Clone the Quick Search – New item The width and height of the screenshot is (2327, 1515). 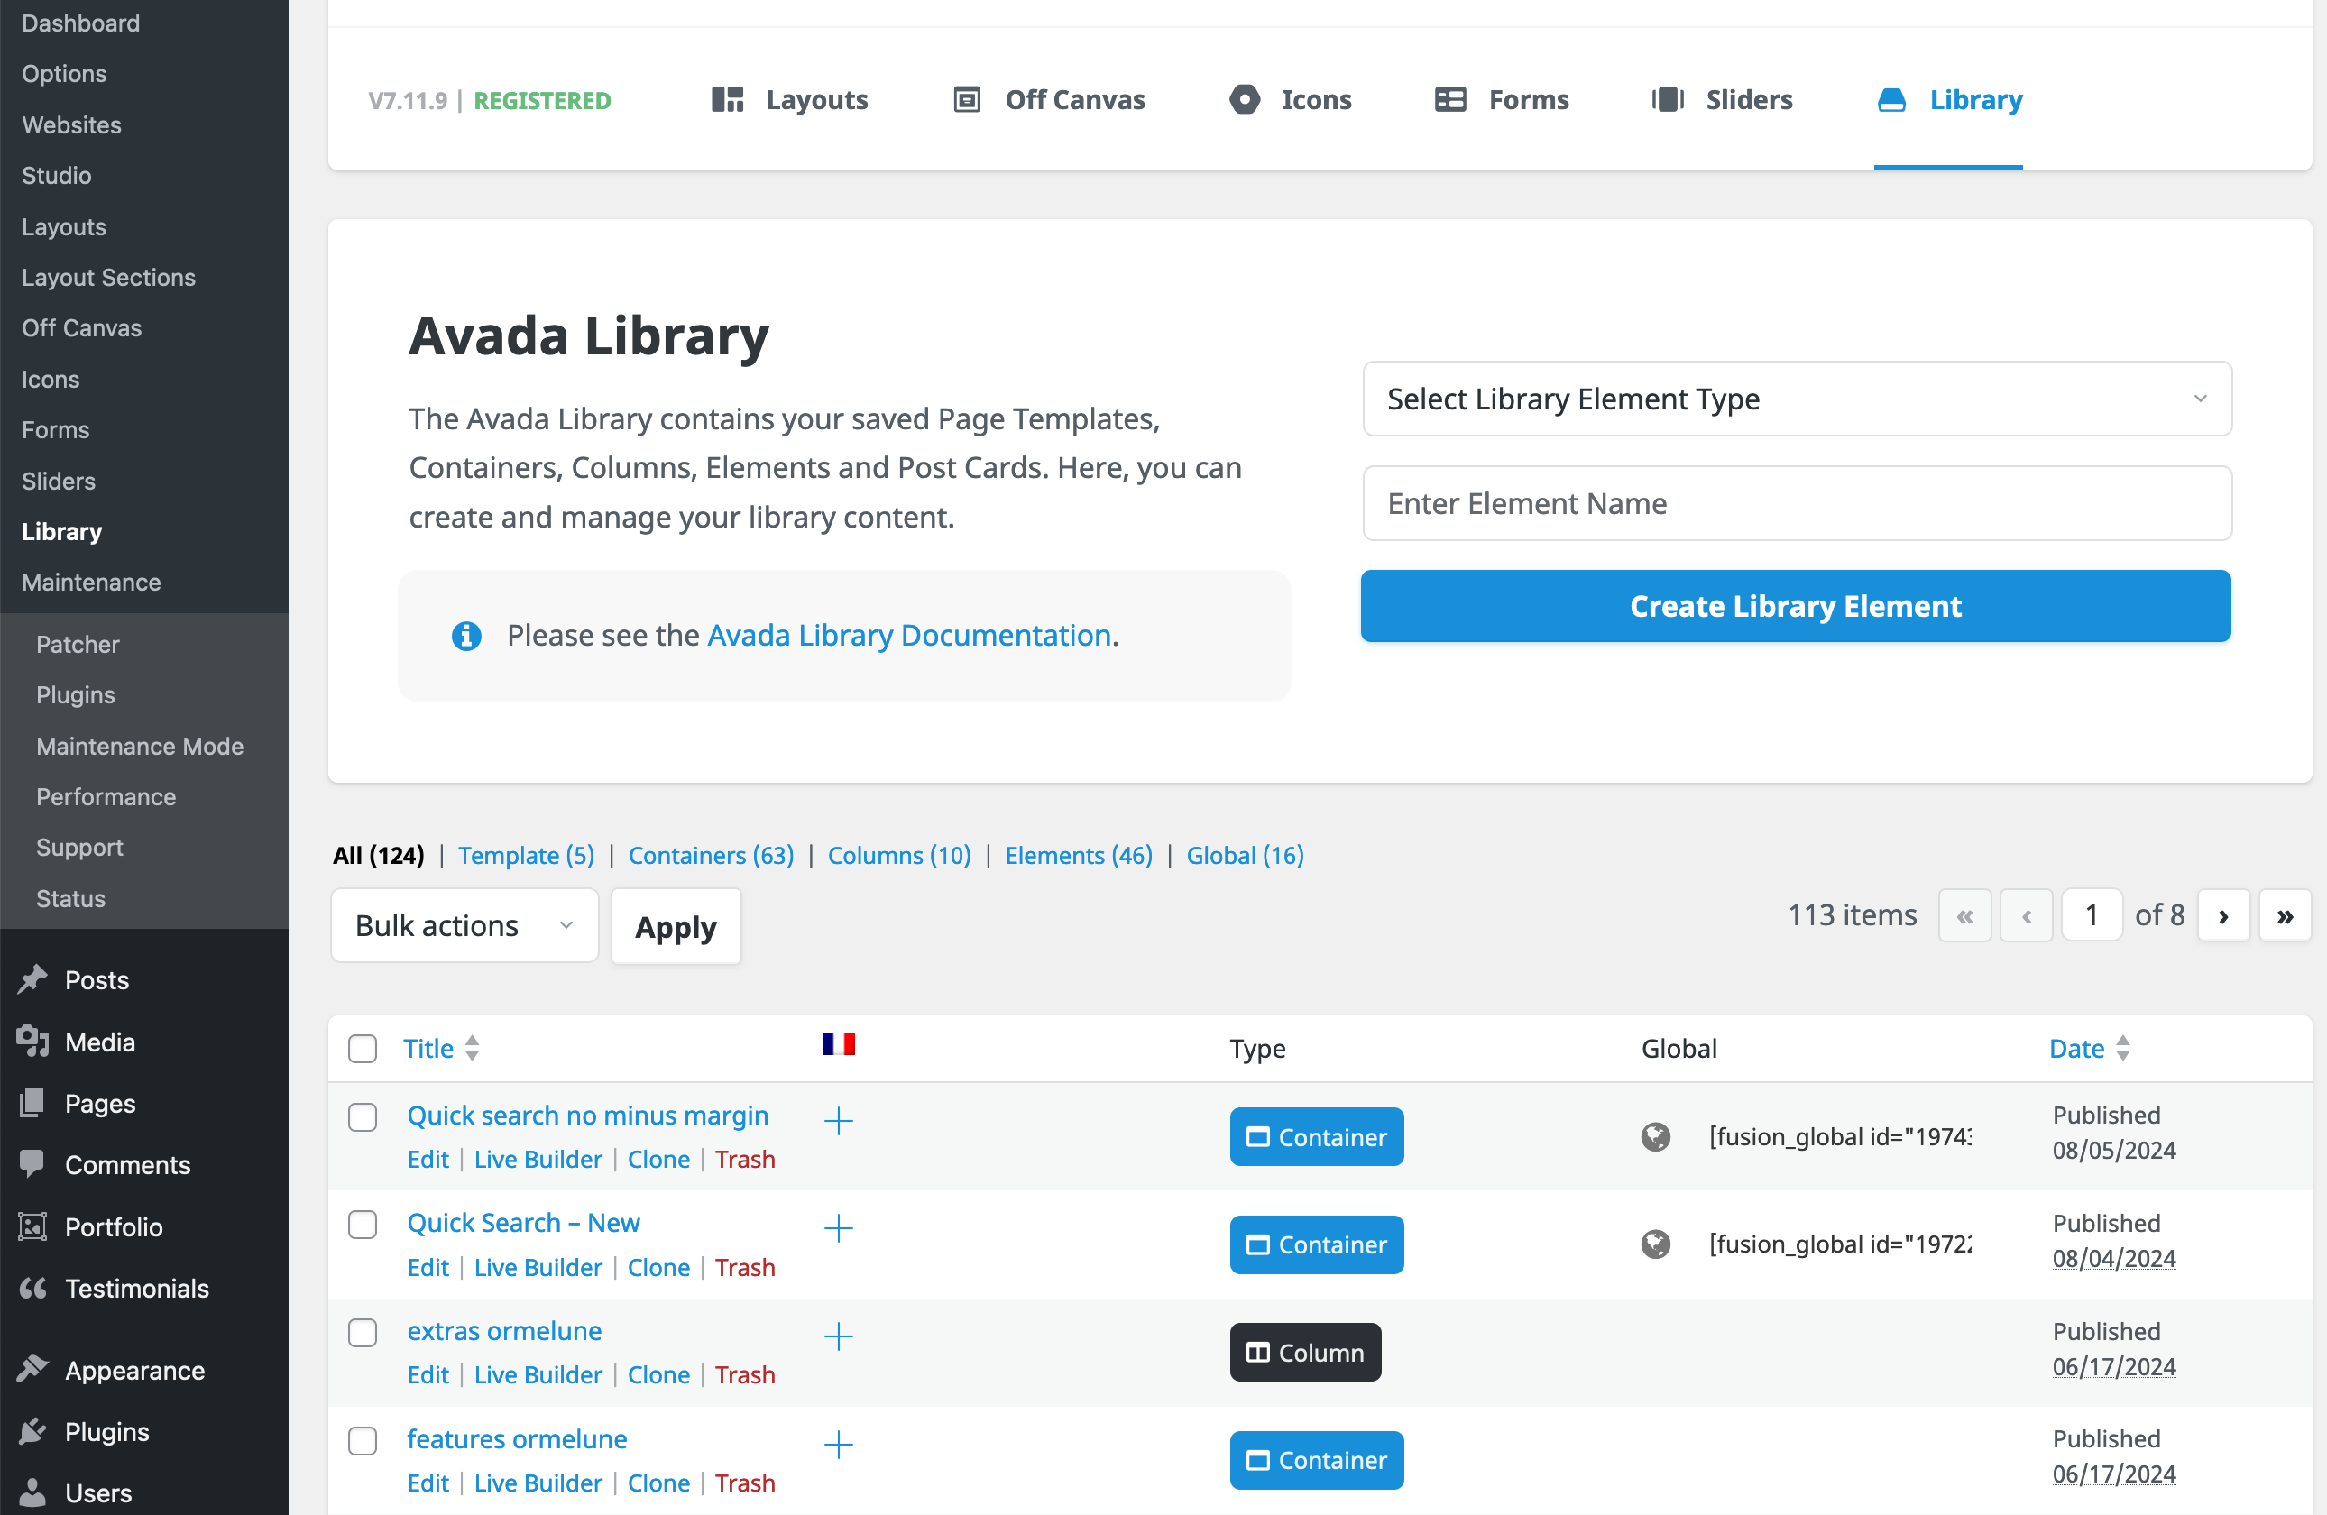point(658,1267)
